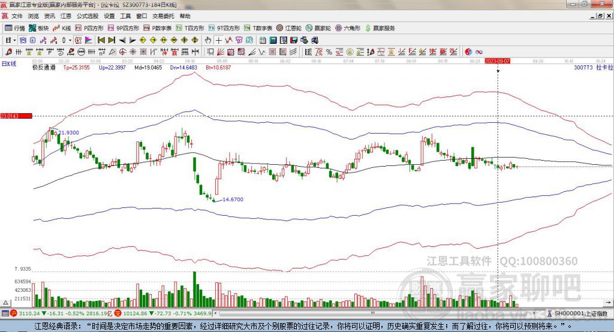Click the grid icon at status bar start

(5, 313)
